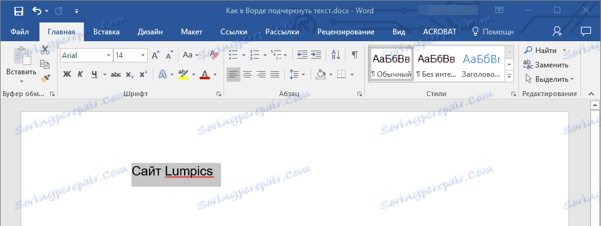Open Customize Quick Access Toolbar arrow
This screenshot has height=226, width=601.
(x=76, y=11)
